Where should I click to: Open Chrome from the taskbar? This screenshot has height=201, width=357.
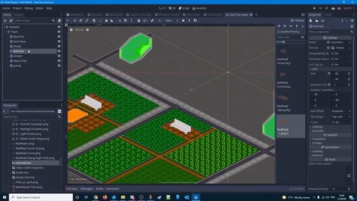pyautogui.click(x=95, y=197)
